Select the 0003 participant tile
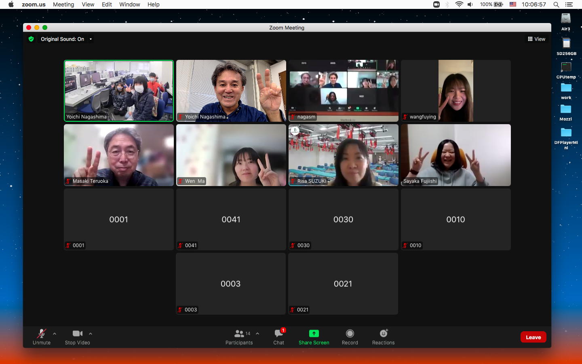 (x=231, y=284)
